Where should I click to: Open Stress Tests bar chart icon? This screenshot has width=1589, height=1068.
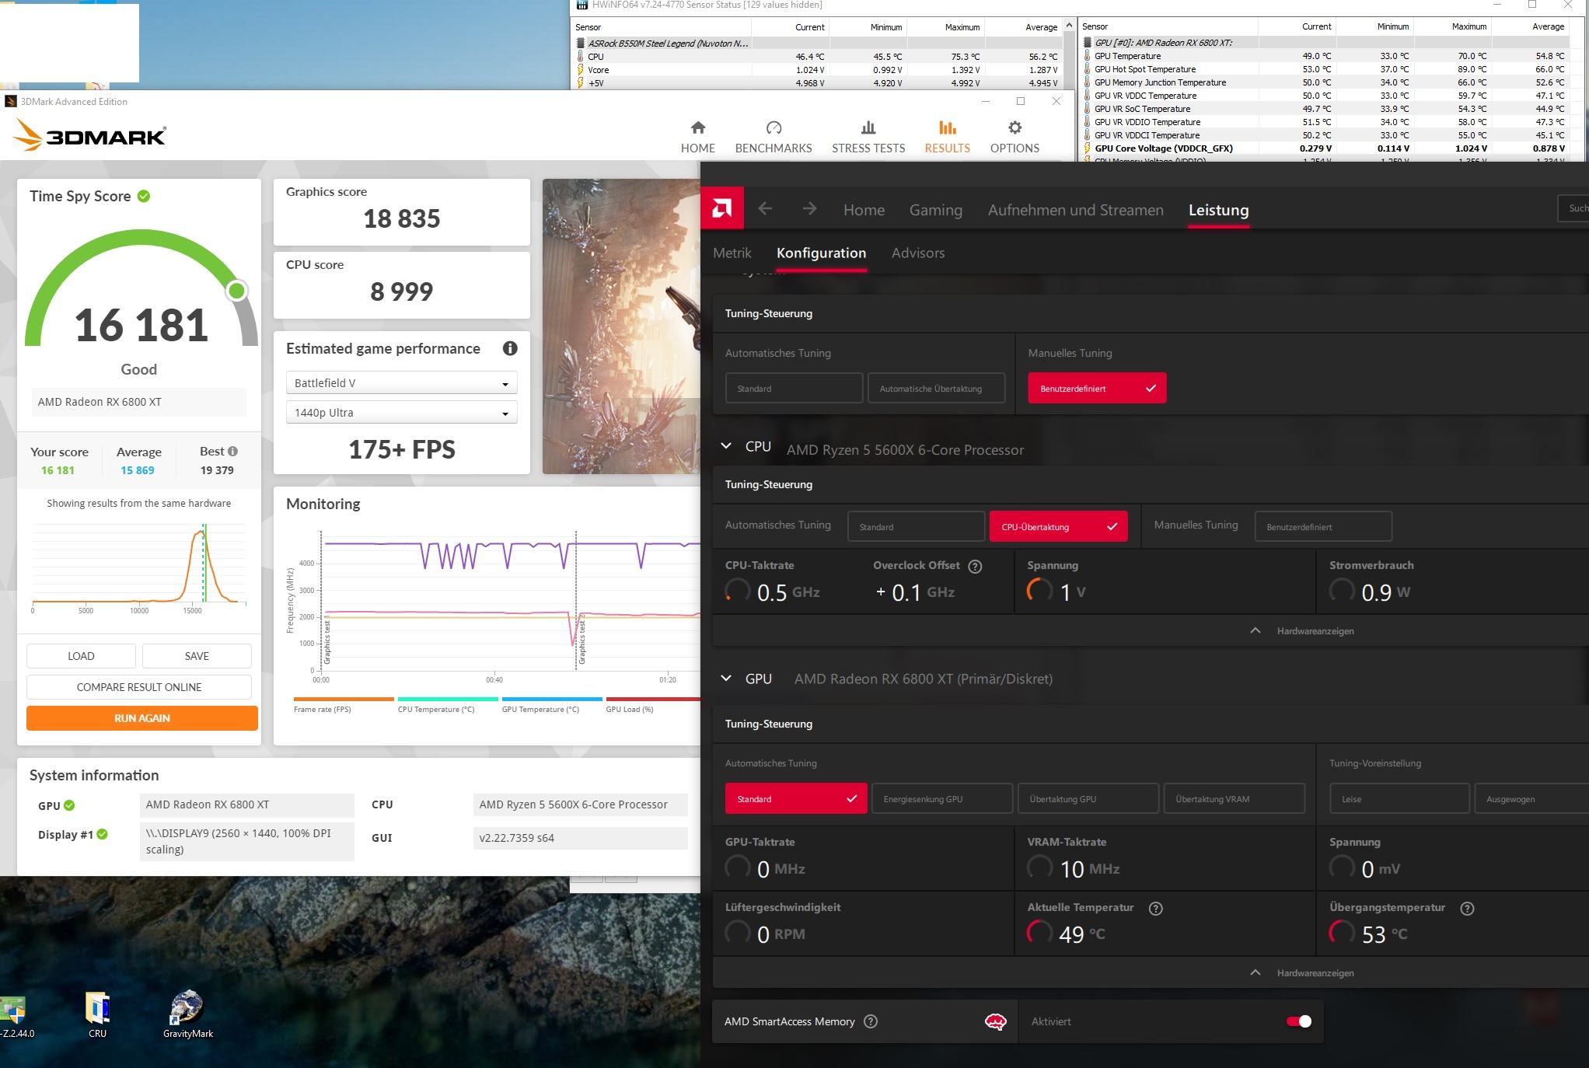(x=868, y=127)
